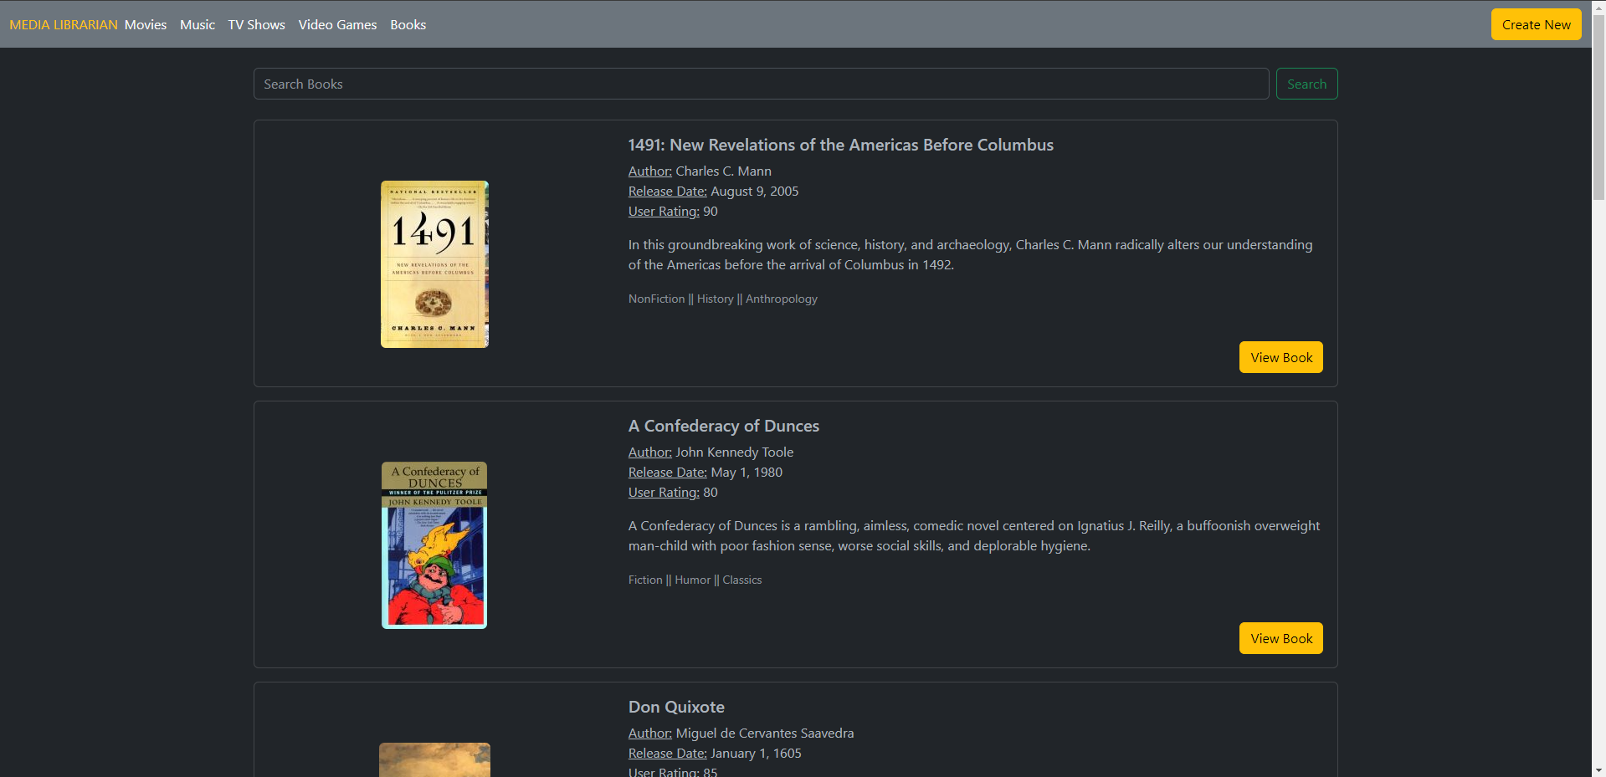Open the NonFiction genre link

[656, 299]
